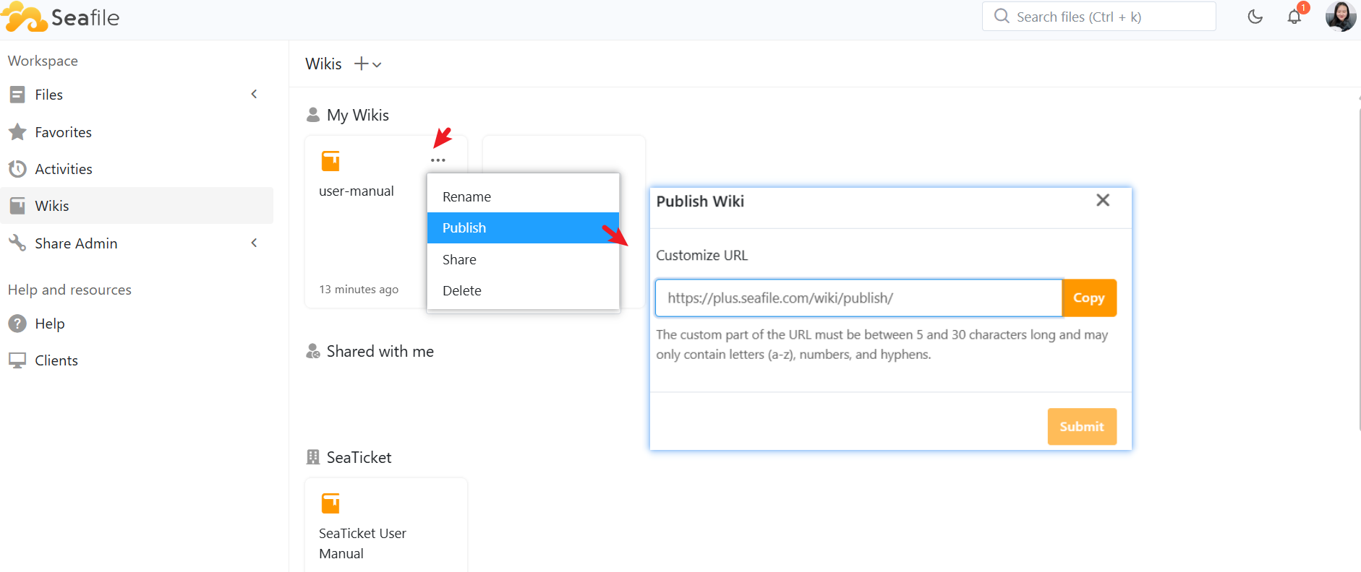Open the user avatar profile menu

click(1340, 17)
